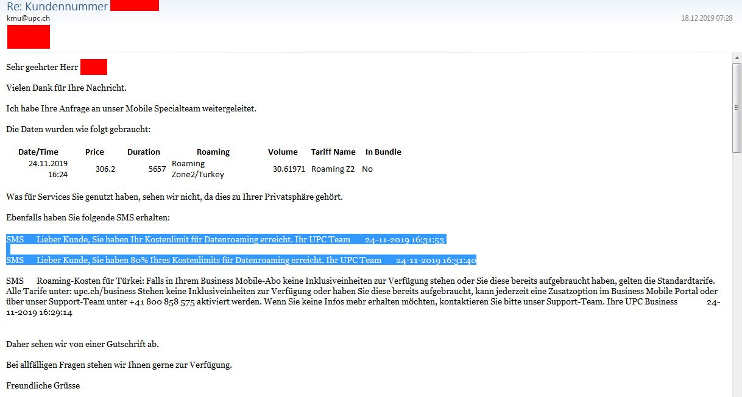Click the 18.12.2019 07:28 received timestamp
The image size is (742, 397).
[707, 18]
